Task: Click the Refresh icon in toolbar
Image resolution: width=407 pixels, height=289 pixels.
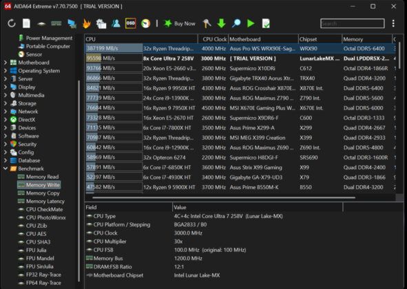Action: [x=12, y=23]
